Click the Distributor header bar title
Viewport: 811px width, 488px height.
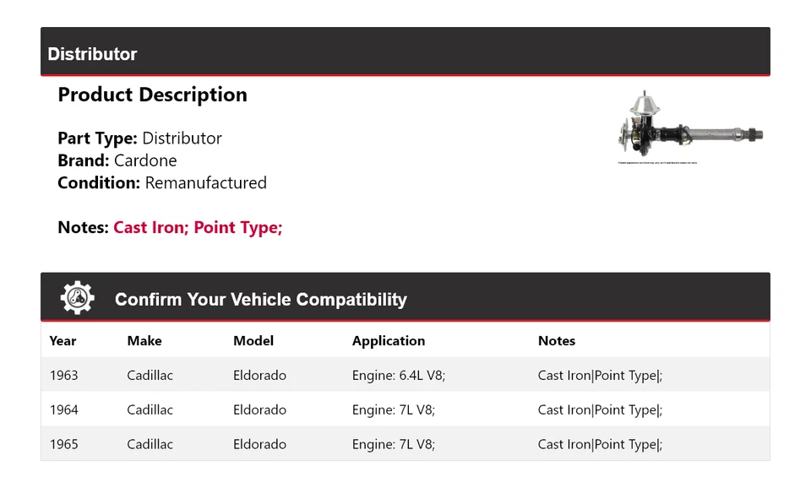click(x=92, y=54)
